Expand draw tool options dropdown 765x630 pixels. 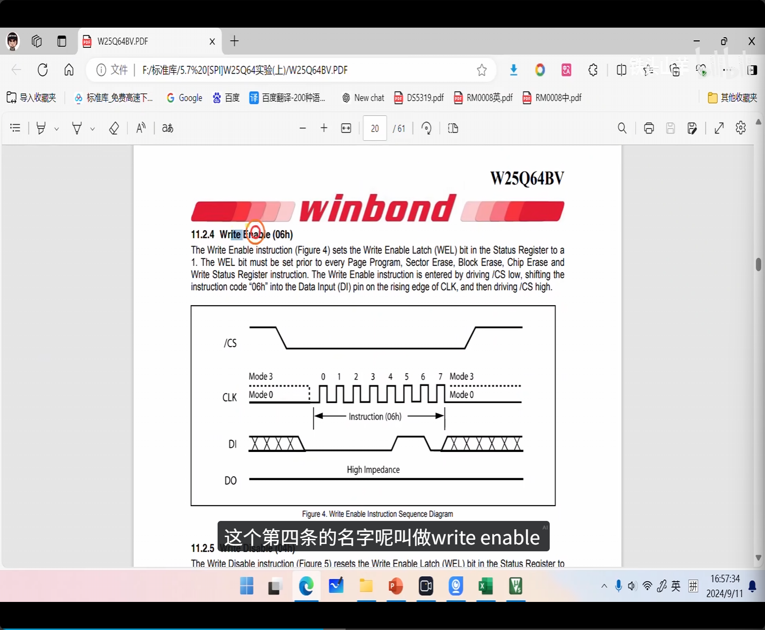(92, 128)
